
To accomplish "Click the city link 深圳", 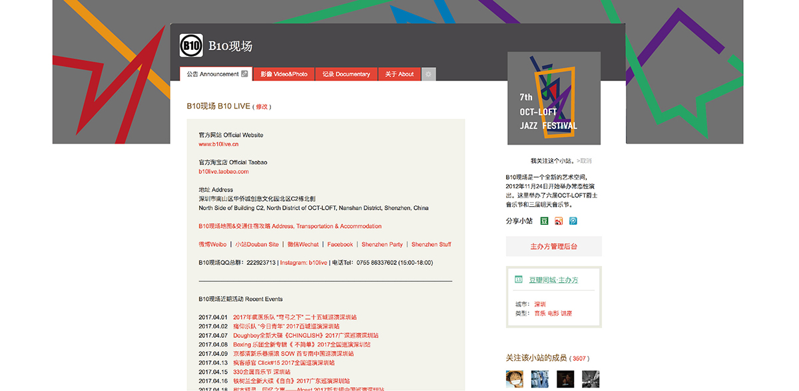I will tap(540, 304).
